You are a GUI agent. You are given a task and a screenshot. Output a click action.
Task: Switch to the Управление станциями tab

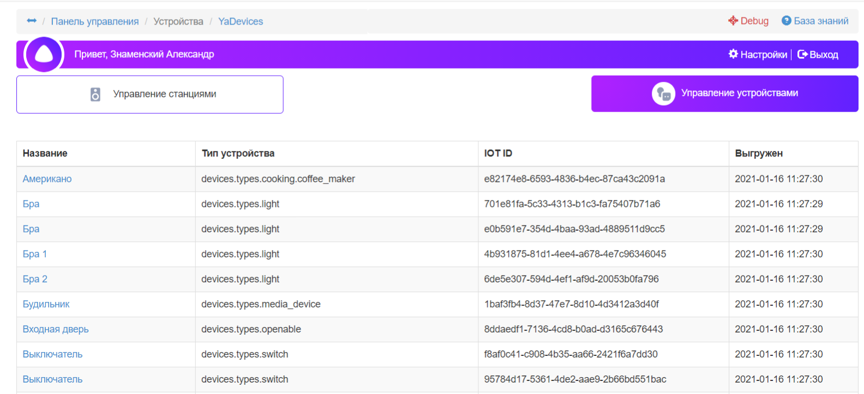pos(150,94)
